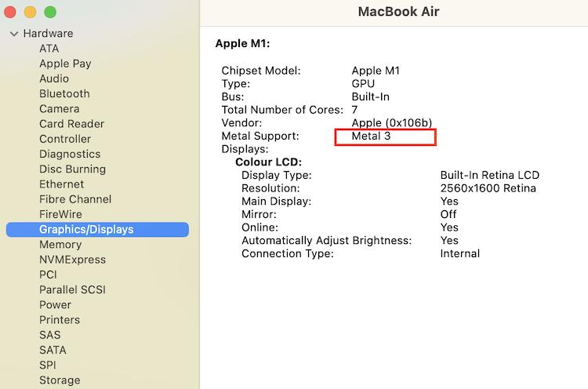Show Card Reader information
The image size is (588, 389).
(x=71, y=124)
